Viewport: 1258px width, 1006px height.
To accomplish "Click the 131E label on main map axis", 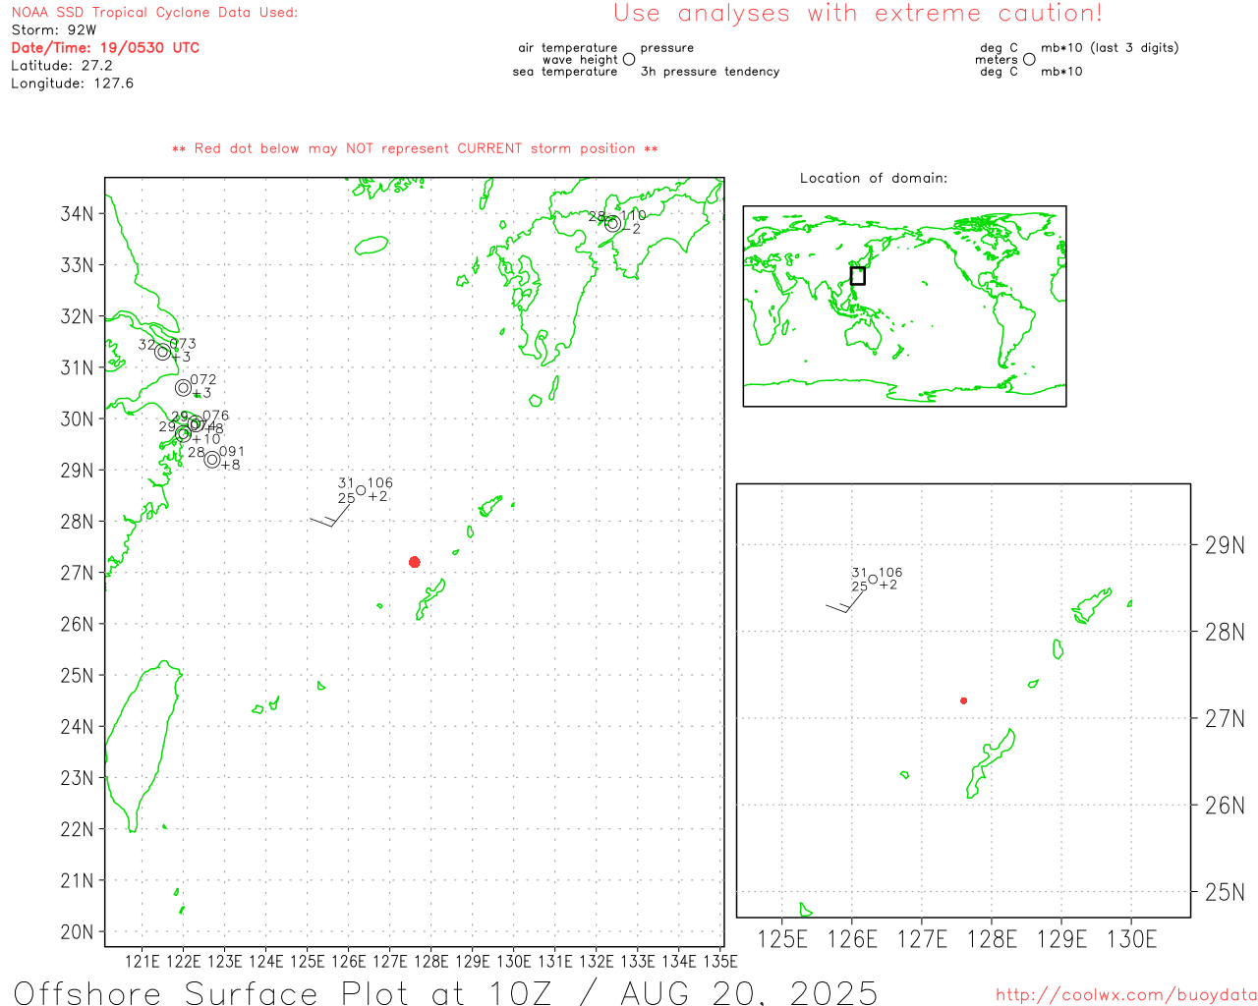I will 554,961.
